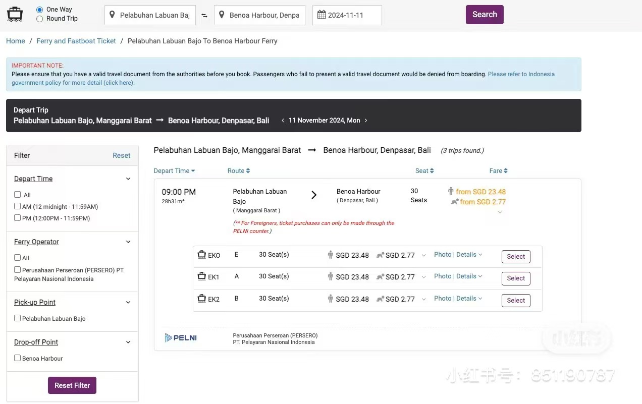Screen dimensions: 642x404
Task: Check AM (12 midnight - 11:59AM) filter
Action: [x=18, y=206]
